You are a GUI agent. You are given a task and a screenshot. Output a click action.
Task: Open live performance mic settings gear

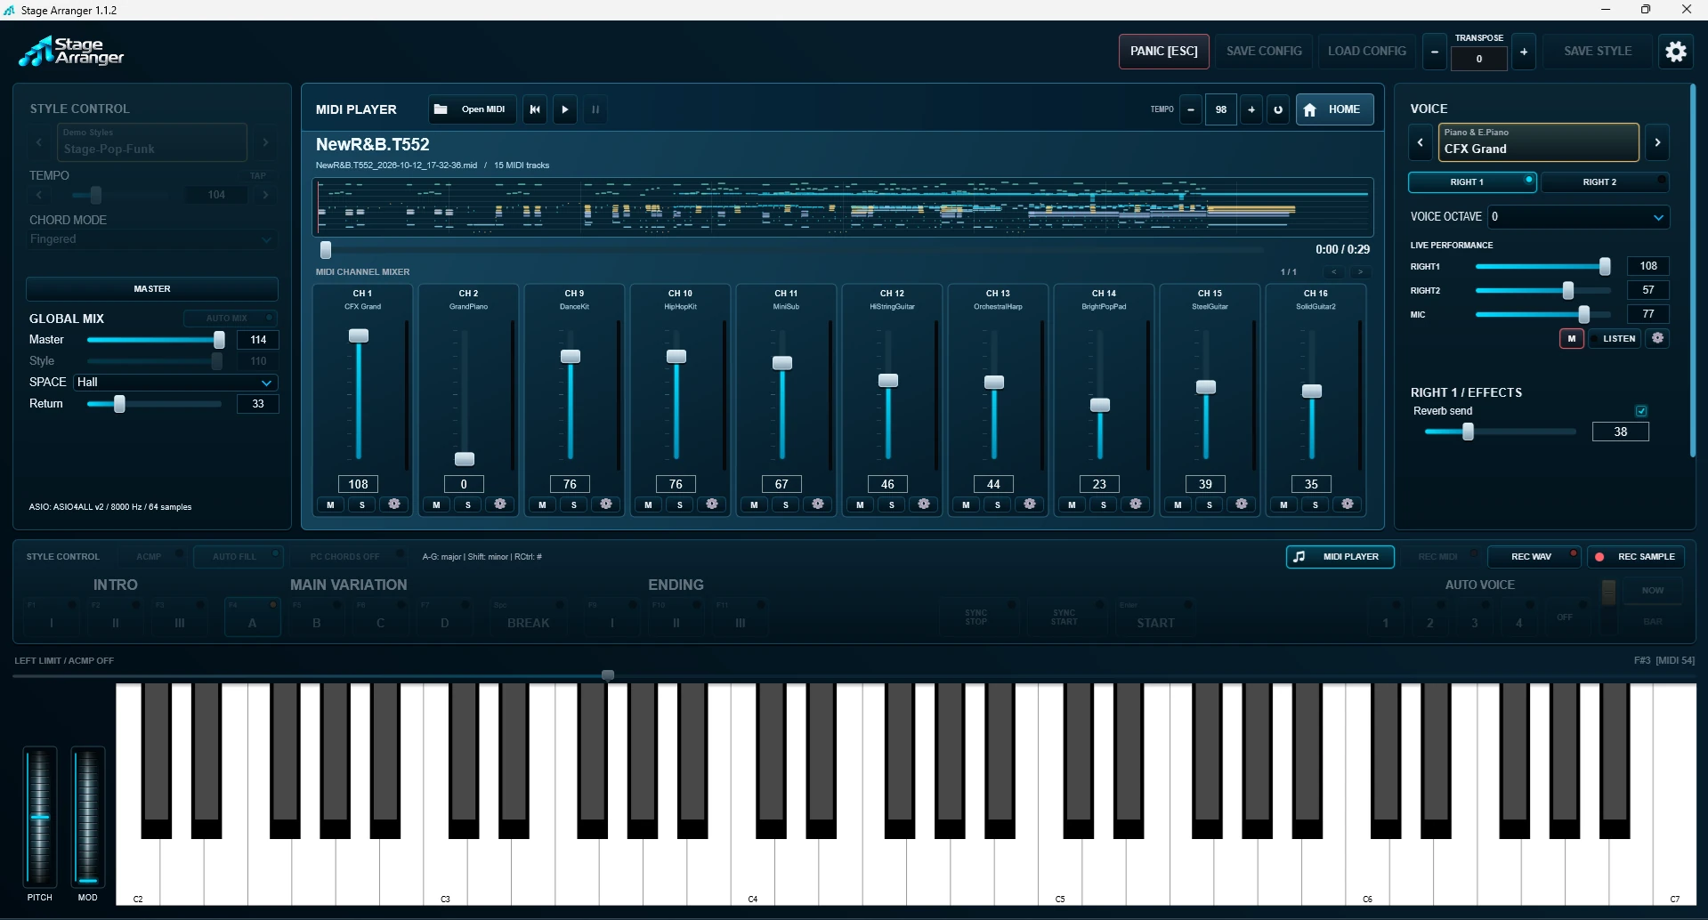pyautogui.click(x=1657, y=338)
